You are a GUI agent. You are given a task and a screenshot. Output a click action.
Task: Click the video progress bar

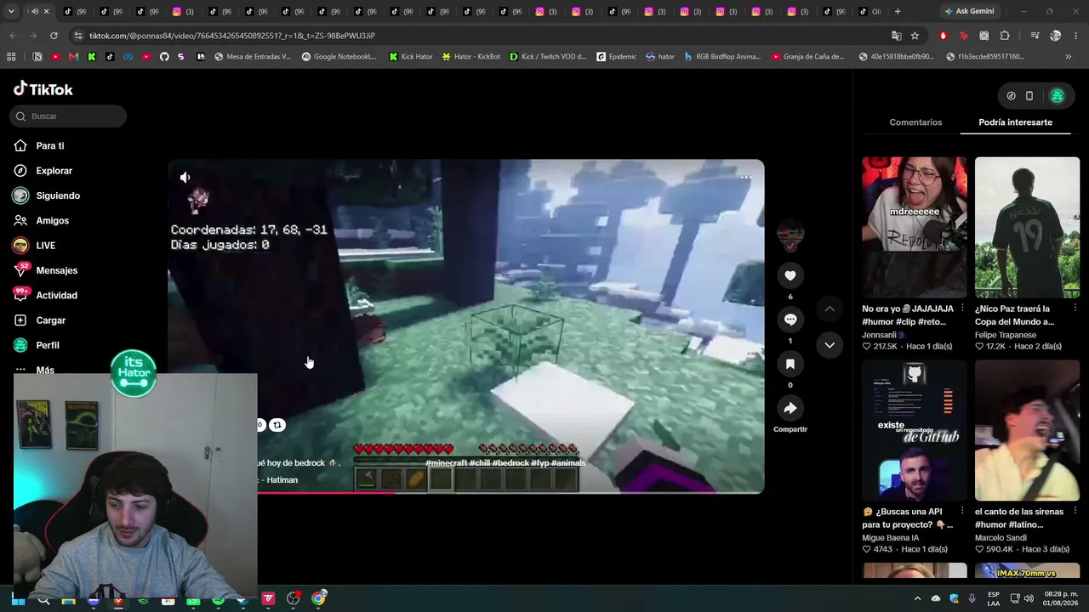(x=466, y=492)
